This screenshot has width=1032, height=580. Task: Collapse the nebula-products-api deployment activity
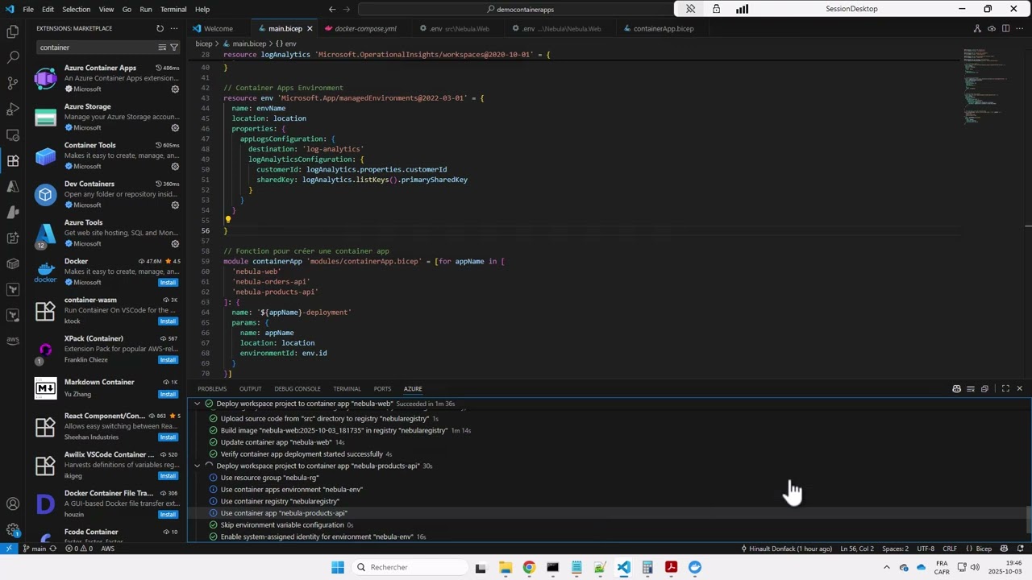(197, 466)
